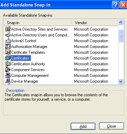Click the vertical scrollbar thumb
Image resolution: width=127 pixels, height=134 pixels.
[x=121, y=36]
